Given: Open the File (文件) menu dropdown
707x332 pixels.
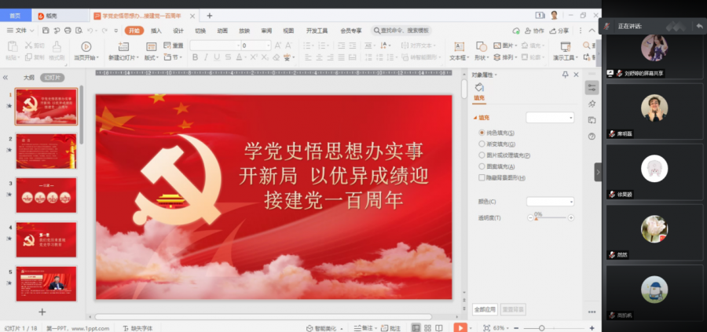Looking at the screenshot, I should [20, 31].
